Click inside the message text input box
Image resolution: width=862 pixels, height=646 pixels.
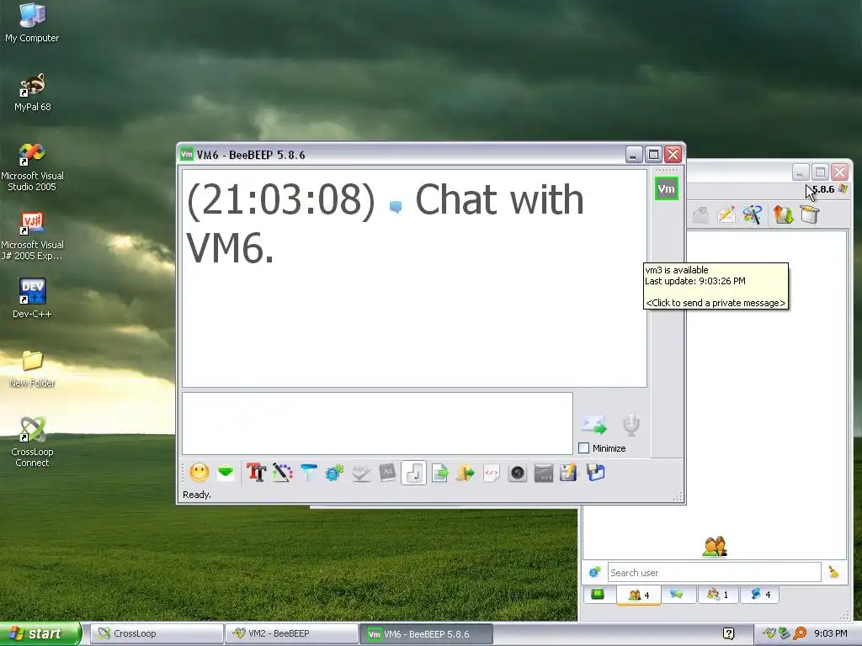[377, 423]
